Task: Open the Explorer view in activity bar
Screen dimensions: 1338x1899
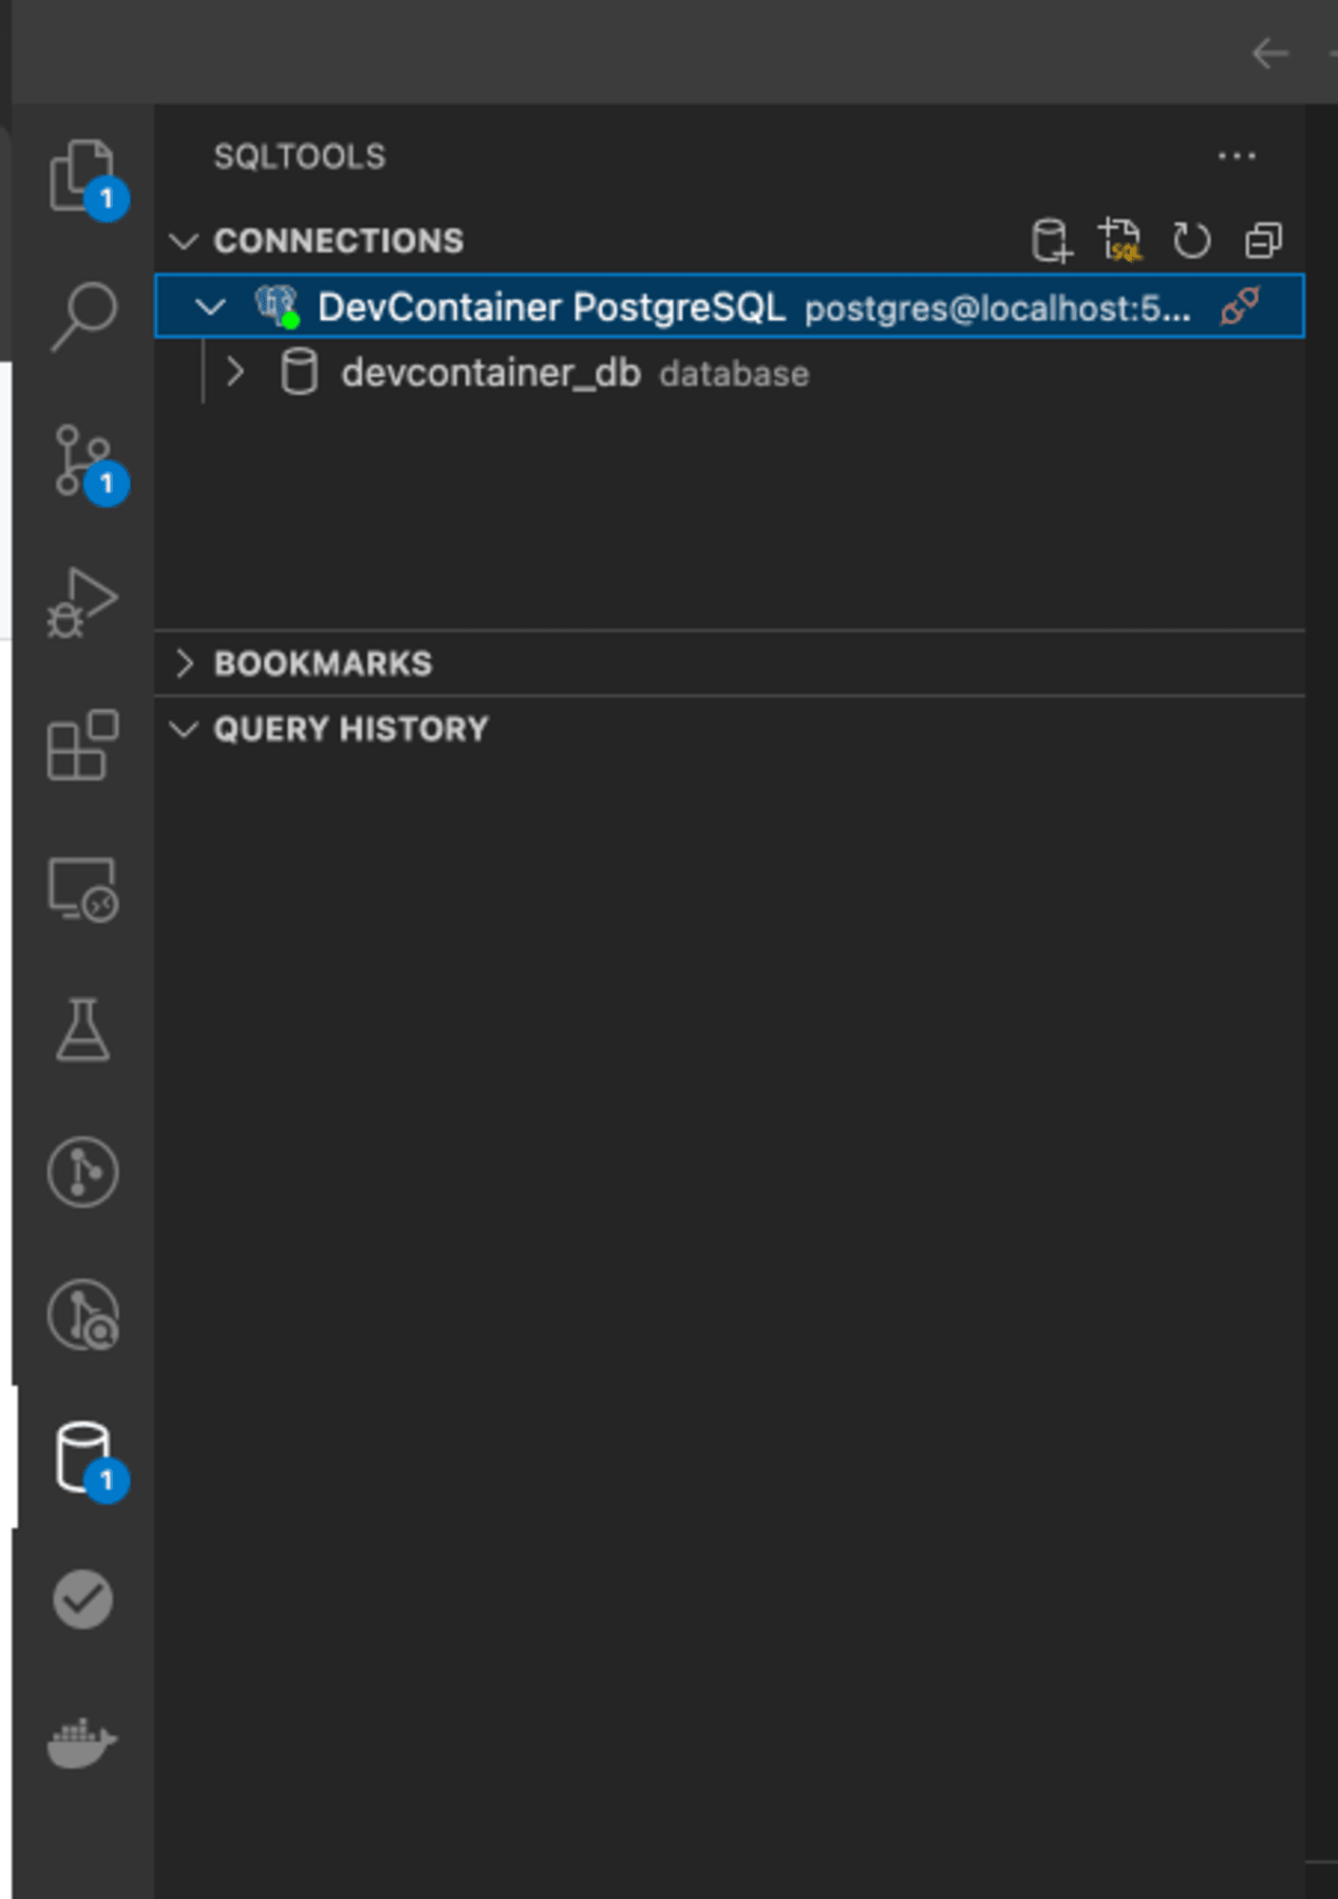Action: tap(83, 176)
